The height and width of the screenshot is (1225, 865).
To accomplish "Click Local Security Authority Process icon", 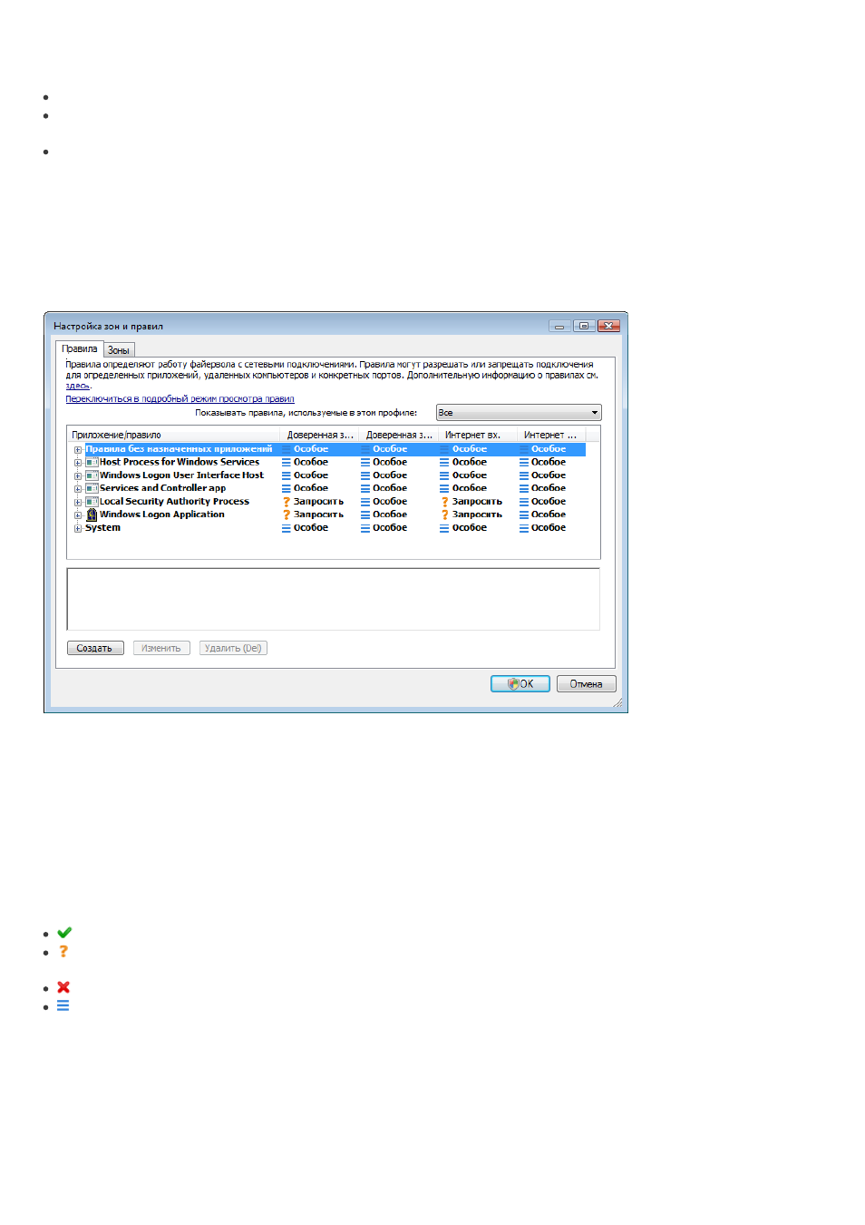I will 92,502.
